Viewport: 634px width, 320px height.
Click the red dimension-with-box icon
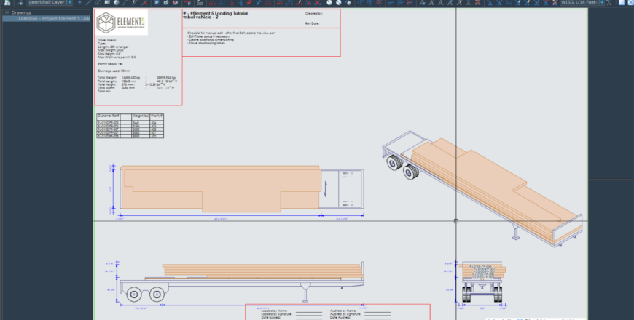click(x=187, y=2)
